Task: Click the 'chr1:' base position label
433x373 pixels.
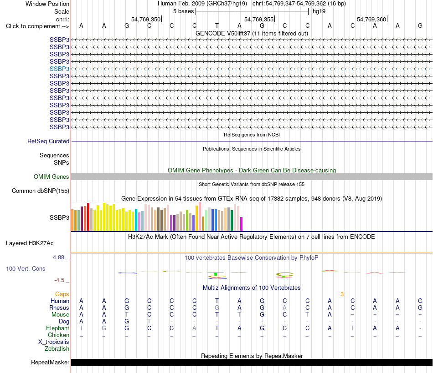Action: pos(62,19)
